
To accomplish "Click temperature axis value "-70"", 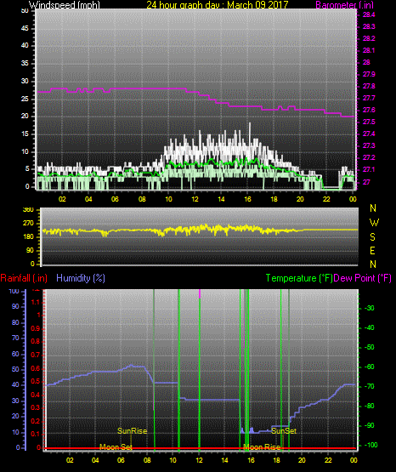I will tap(370, 386).
